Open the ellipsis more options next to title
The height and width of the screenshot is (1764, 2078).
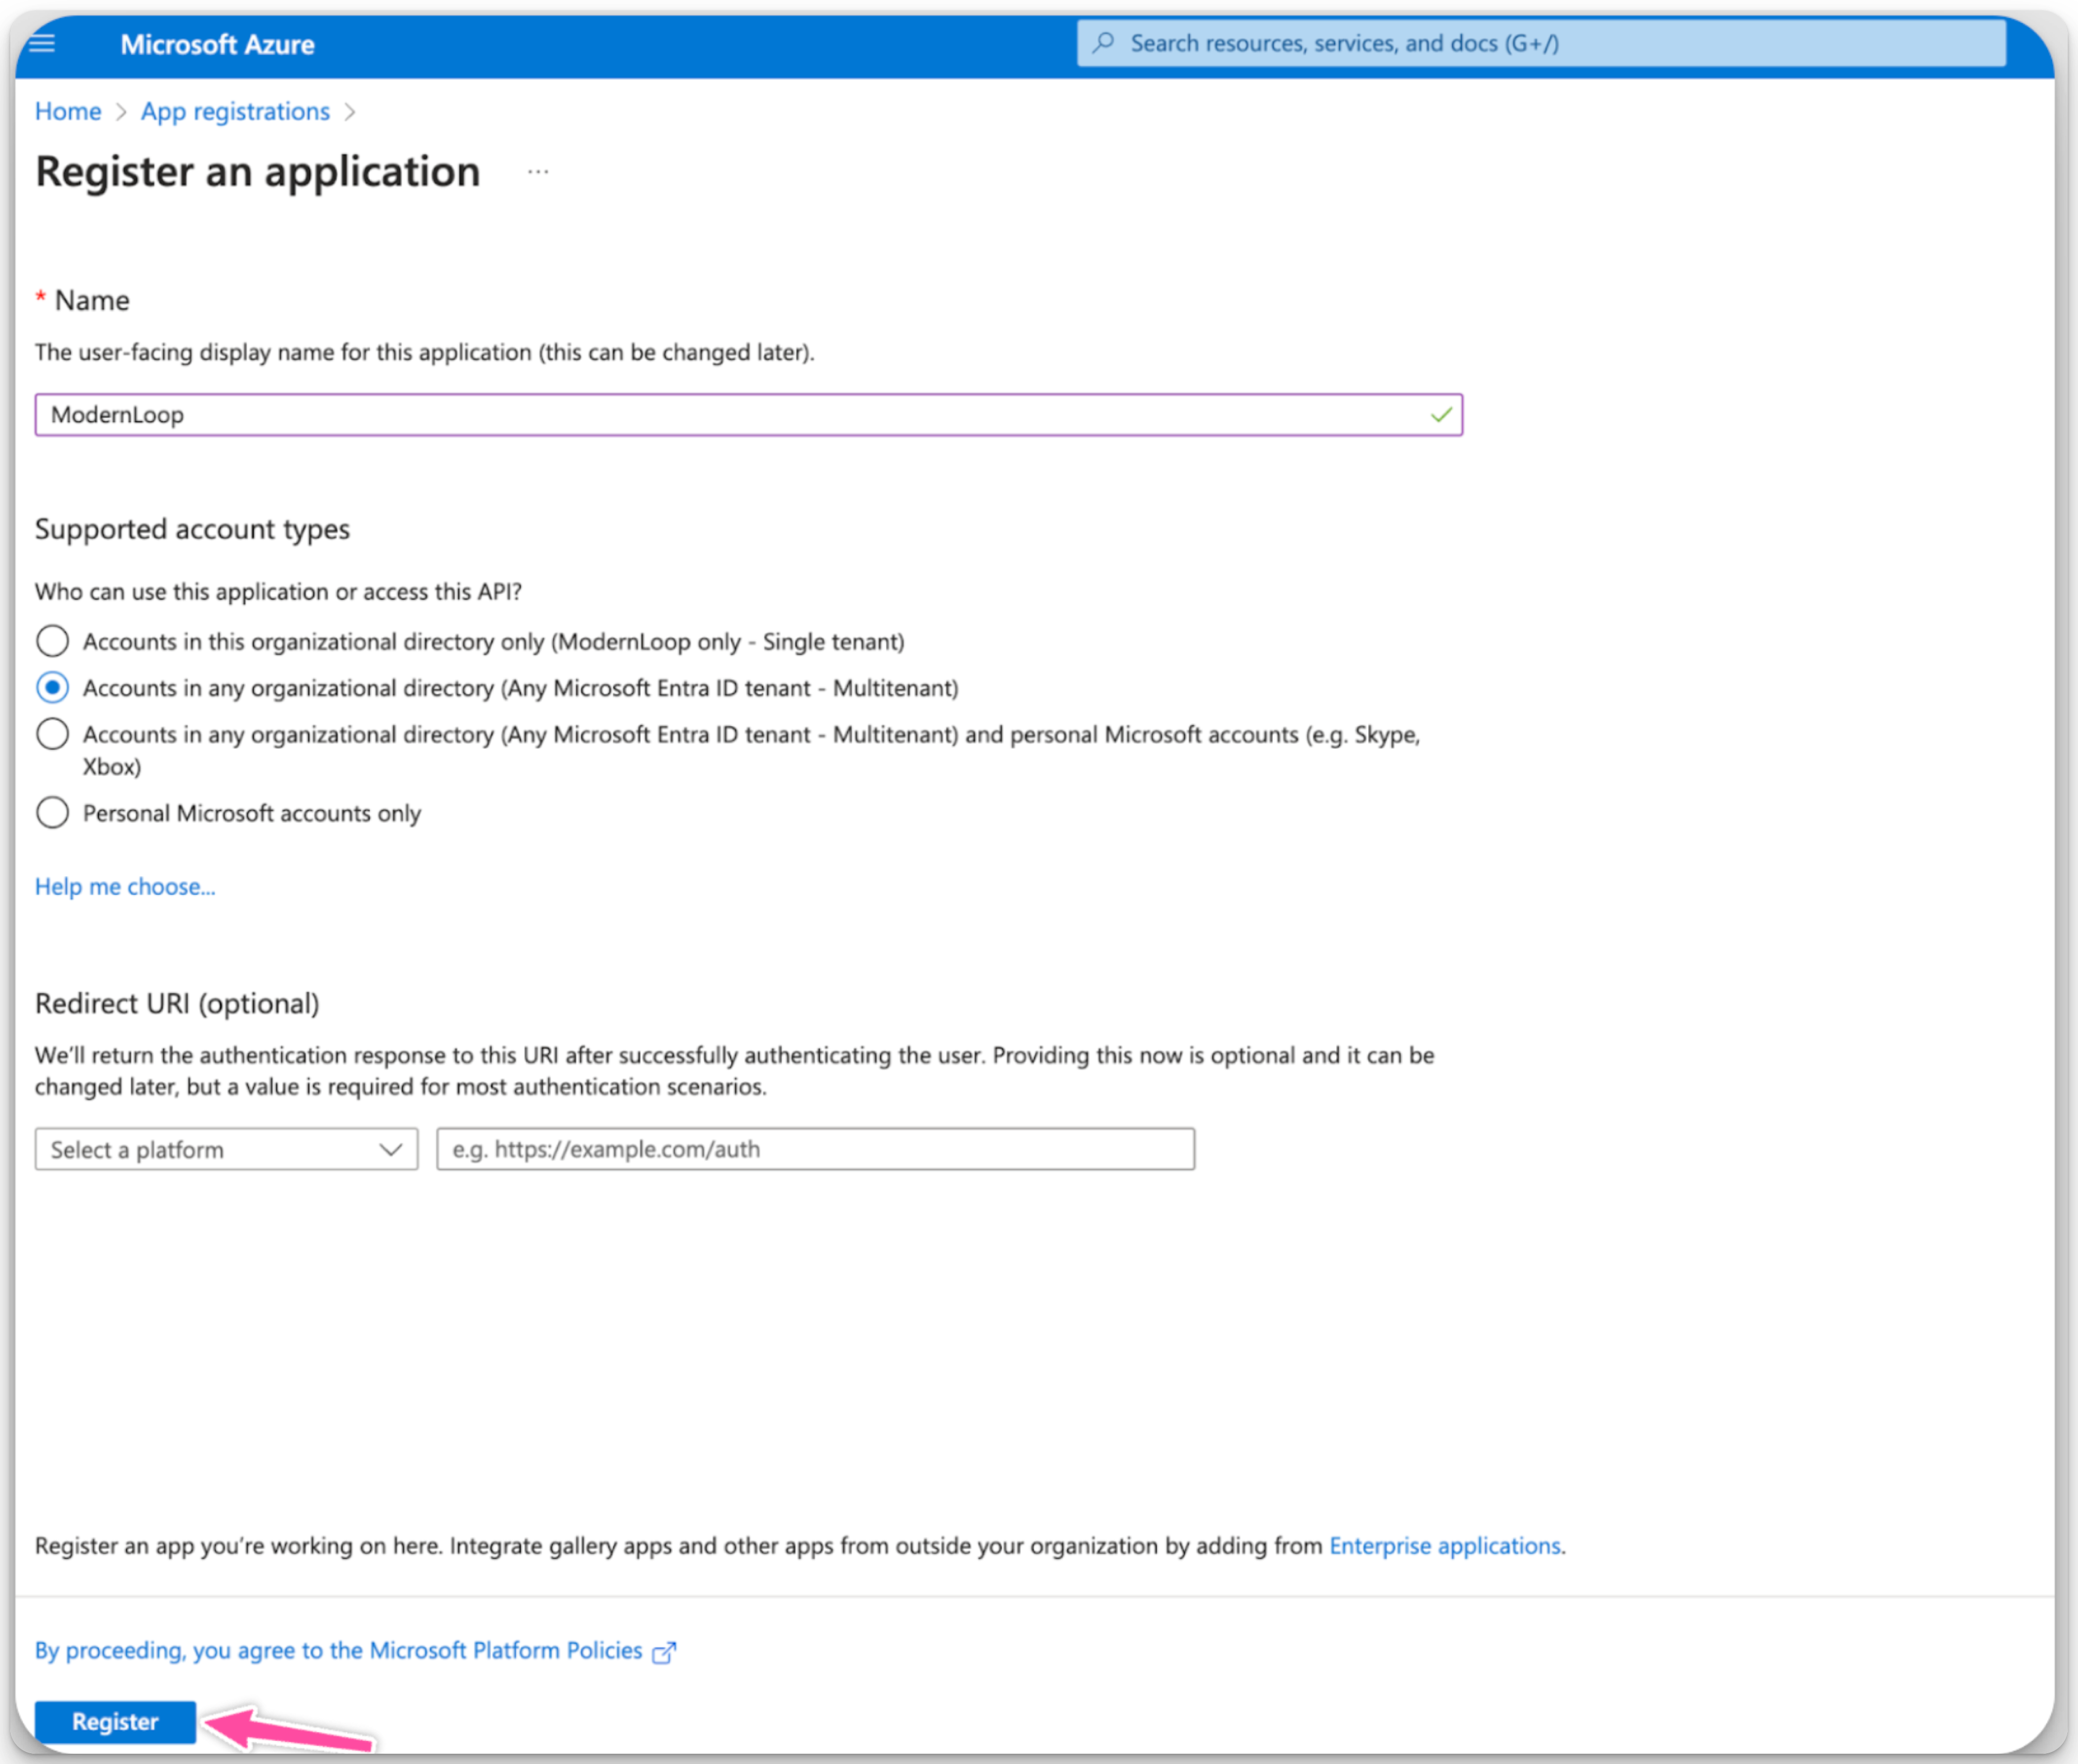[x=538, y=172]
